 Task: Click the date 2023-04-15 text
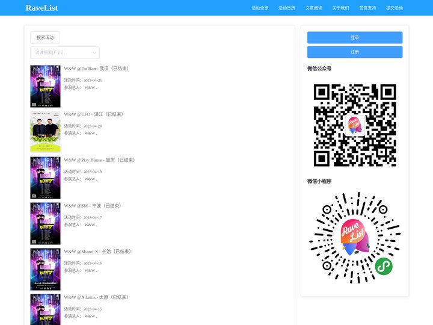93,309
